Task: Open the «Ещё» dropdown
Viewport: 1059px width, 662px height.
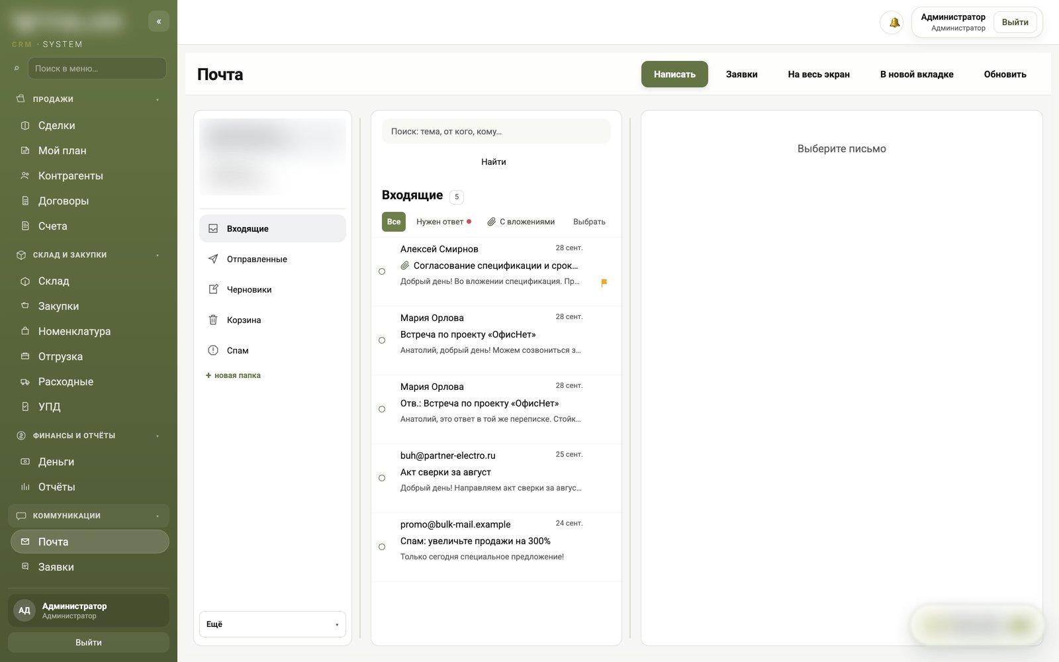Action: pyautogui.click(x=273, y=624)
